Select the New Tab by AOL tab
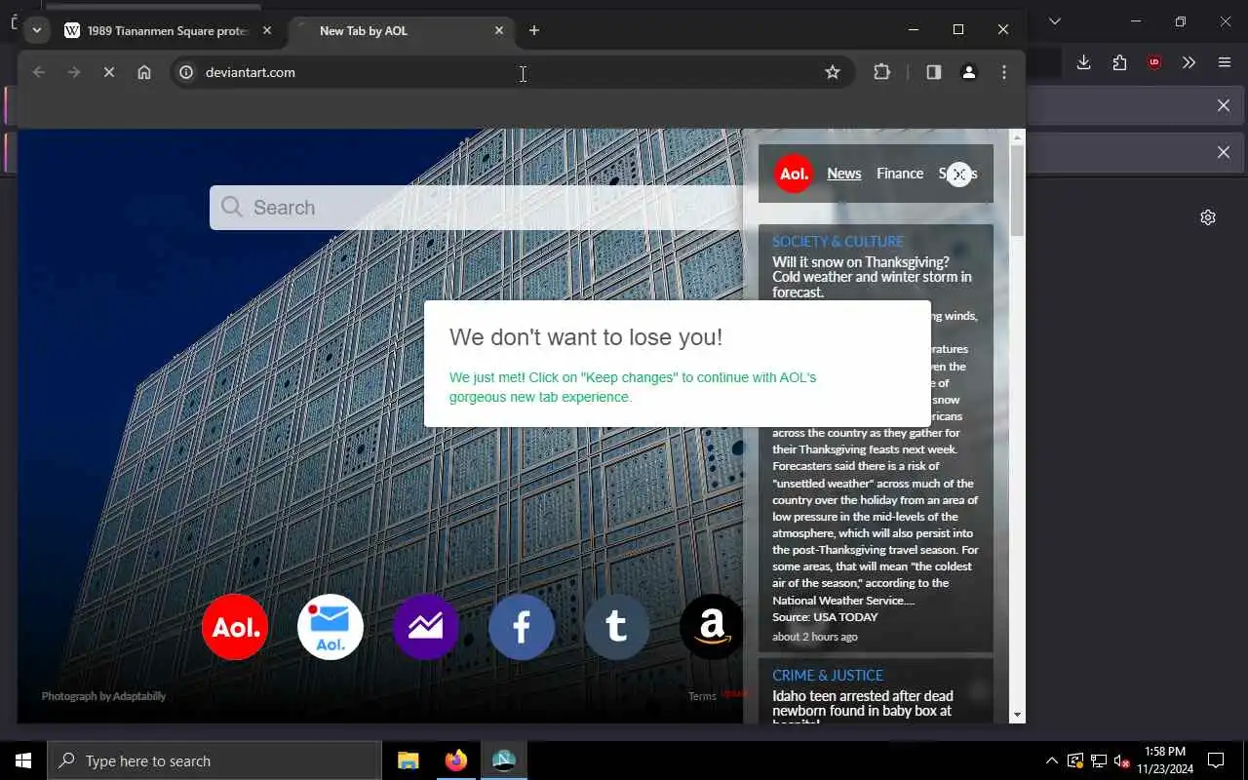The image size is (1248, 780). point(401,30)
